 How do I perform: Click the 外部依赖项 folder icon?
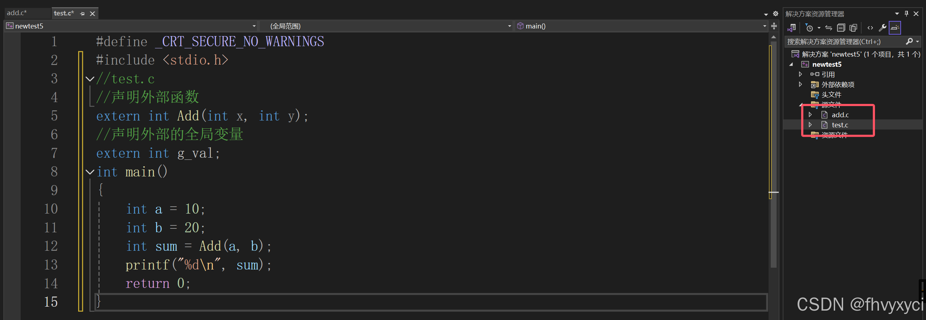pyautogui.click(x=815, y=84)
